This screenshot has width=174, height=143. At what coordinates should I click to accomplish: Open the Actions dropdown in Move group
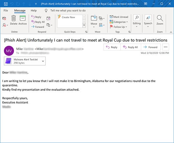click(x=102, y=25)
